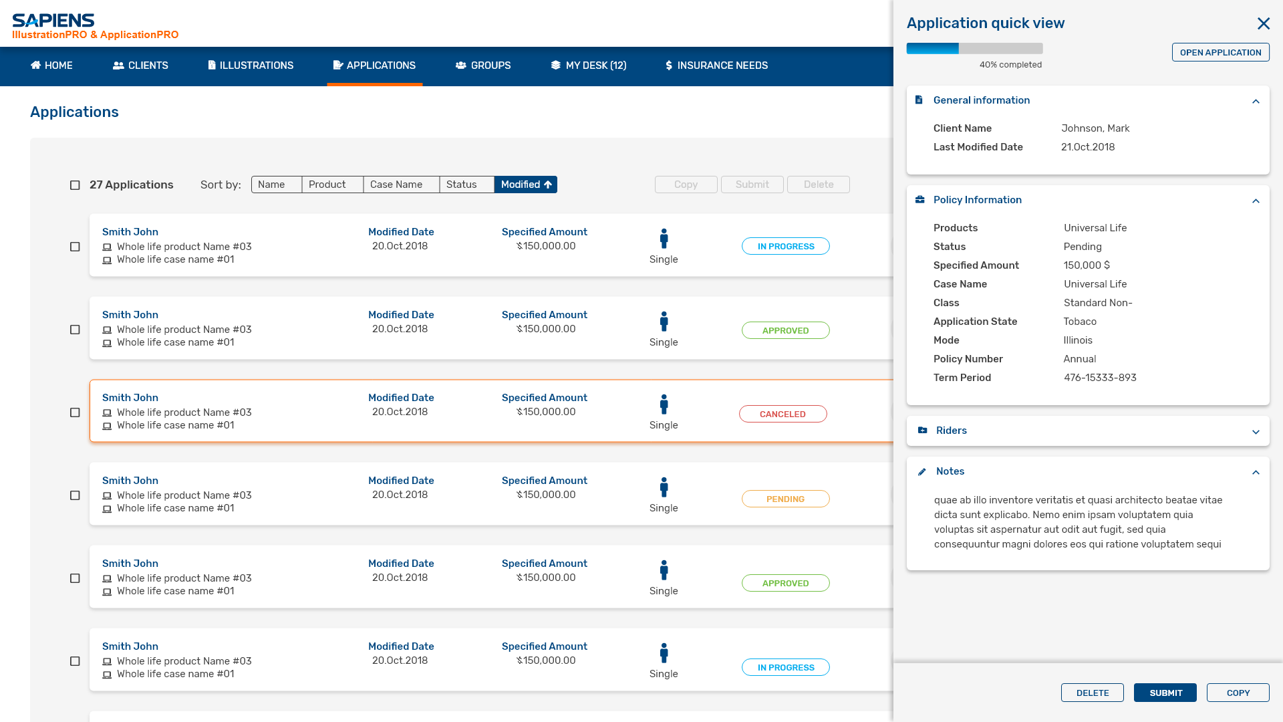Collapse the General information section
This screenshot has width=1283, height=722.
pos(1256,102)
